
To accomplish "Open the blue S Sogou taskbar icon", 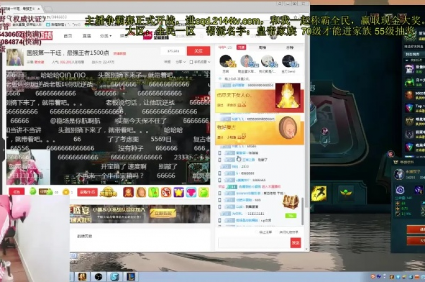I will (115, 276).
